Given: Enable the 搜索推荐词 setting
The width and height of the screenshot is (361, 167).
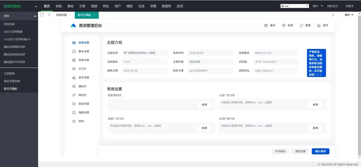Looking at the screenshot, I should point(204,105).
